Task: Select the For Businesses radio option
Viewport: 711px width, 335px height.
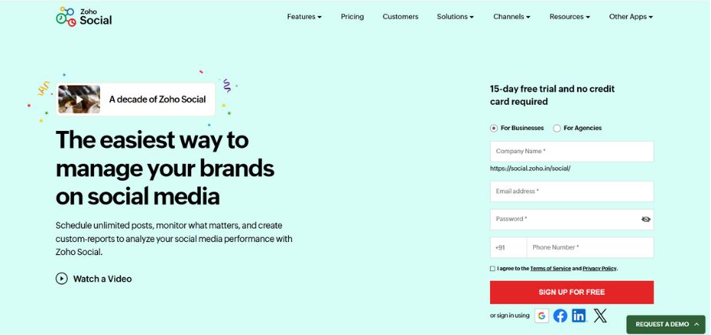Action: (494, 128)
